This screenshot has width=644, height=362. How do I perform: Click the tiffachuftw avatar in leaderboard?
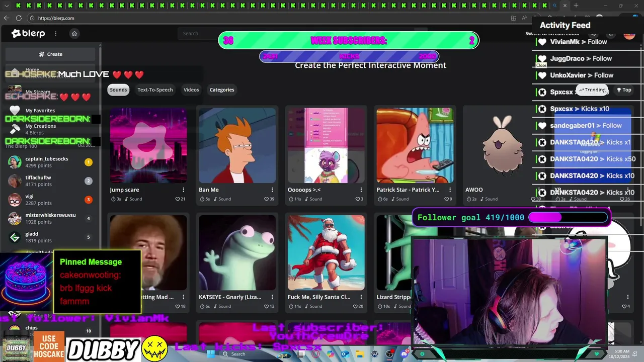(x=15, y=181)
